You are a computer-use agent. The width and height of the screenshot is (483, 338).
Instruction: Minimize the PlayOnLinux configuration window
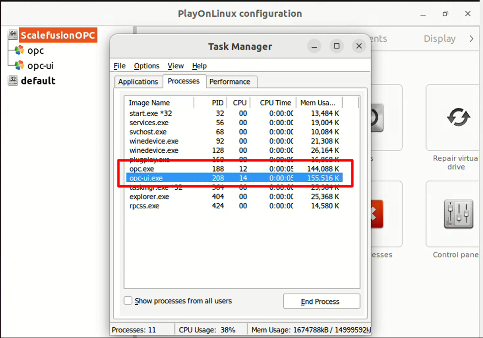[423, 14]
